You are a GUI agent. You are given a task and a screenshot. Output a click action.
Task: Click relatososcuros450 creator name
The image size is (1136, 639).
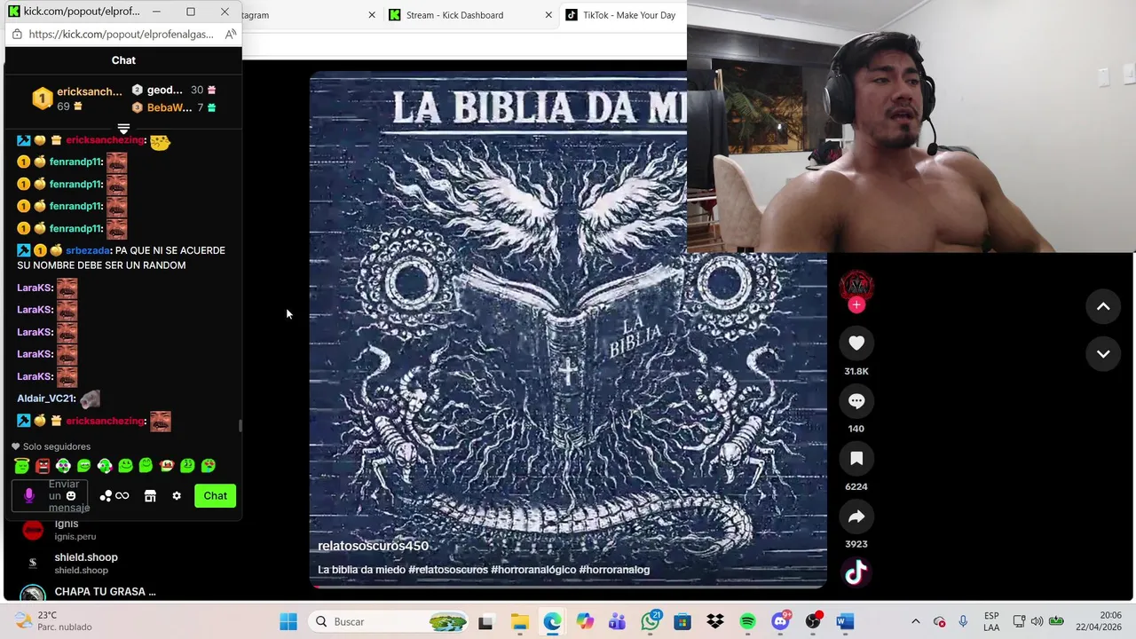coord(373,546)
